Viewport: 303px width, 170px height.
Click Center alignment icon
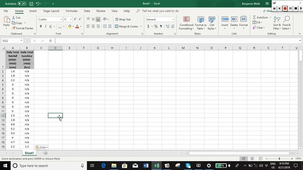pyautogui.click(x=93, y=26)
